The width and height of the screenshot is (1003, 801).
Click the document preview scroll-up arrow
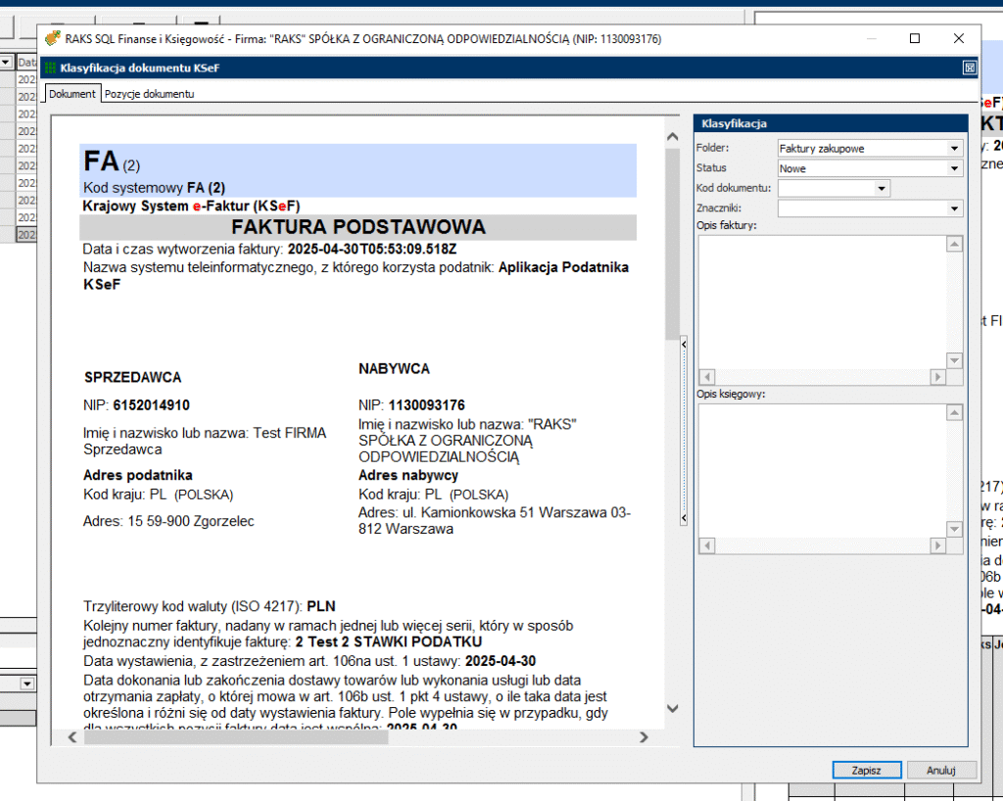click(672, 136)
